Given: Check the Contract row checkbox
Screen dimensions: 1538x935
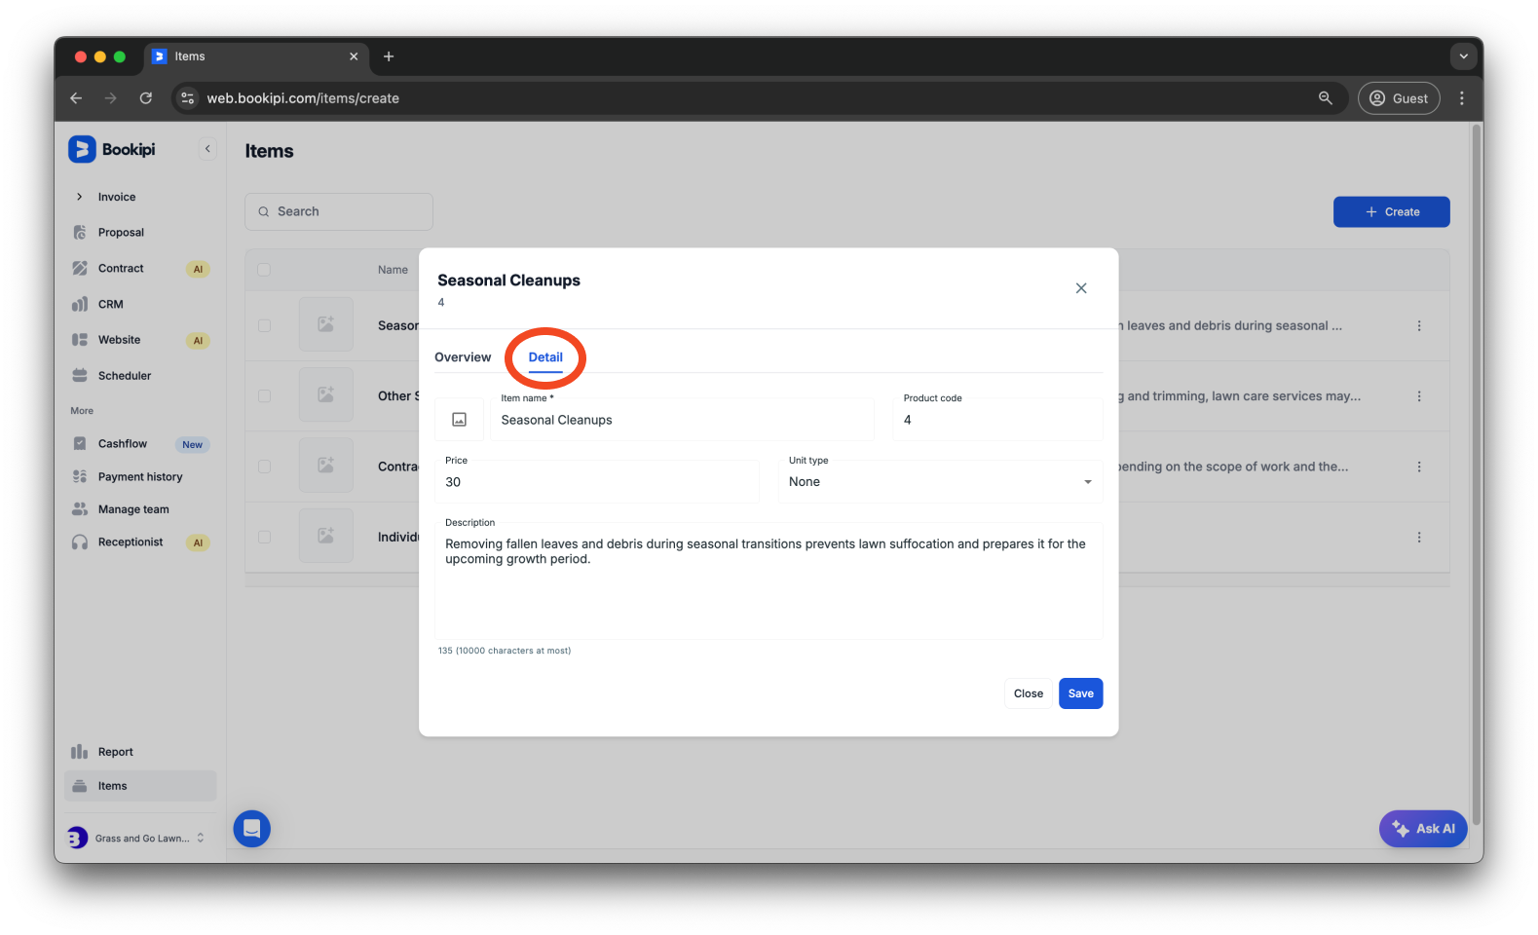Looking at the screenshot, I should (264, 467).
